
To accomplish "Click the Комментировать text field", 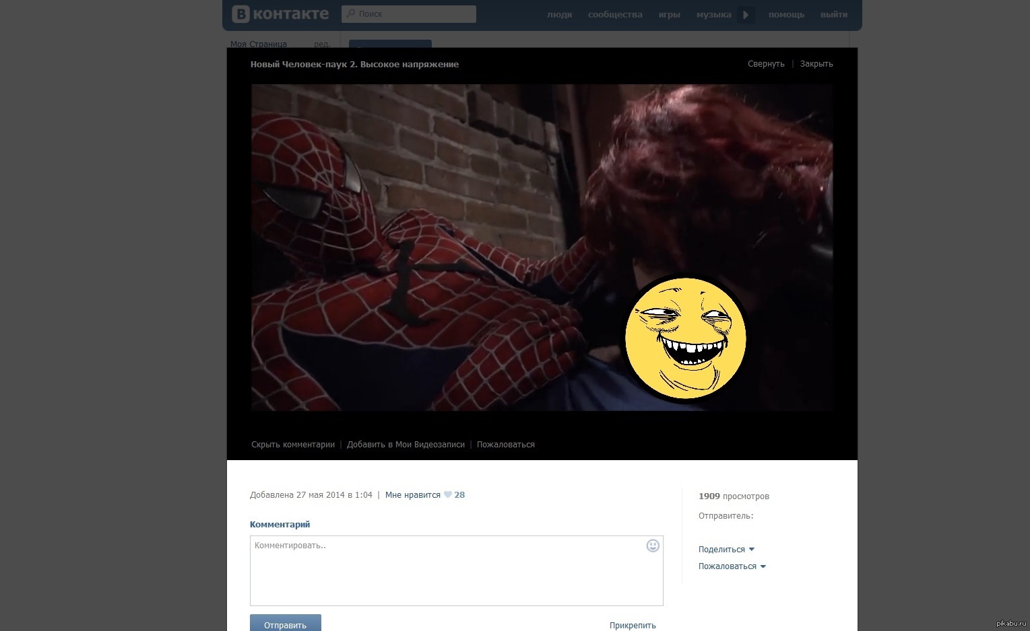I will coord(445,570).
